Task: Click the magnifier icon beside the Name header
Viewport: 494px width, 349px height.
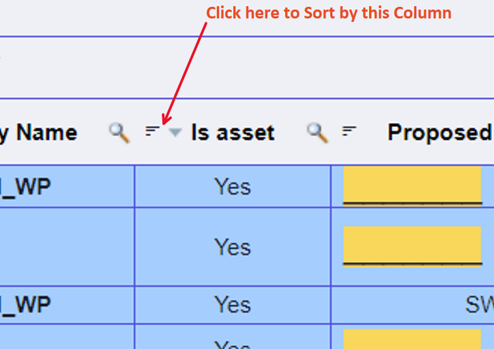Action: pyautogui.click(x=119, y=133)
